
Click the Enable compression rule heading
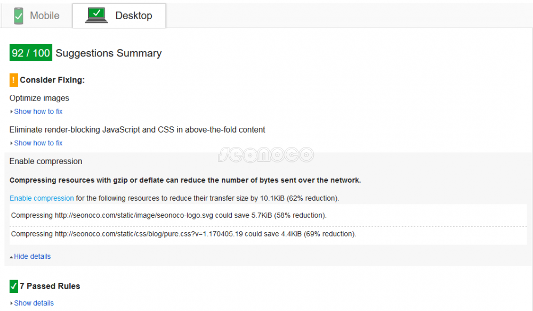pos(46,161)
